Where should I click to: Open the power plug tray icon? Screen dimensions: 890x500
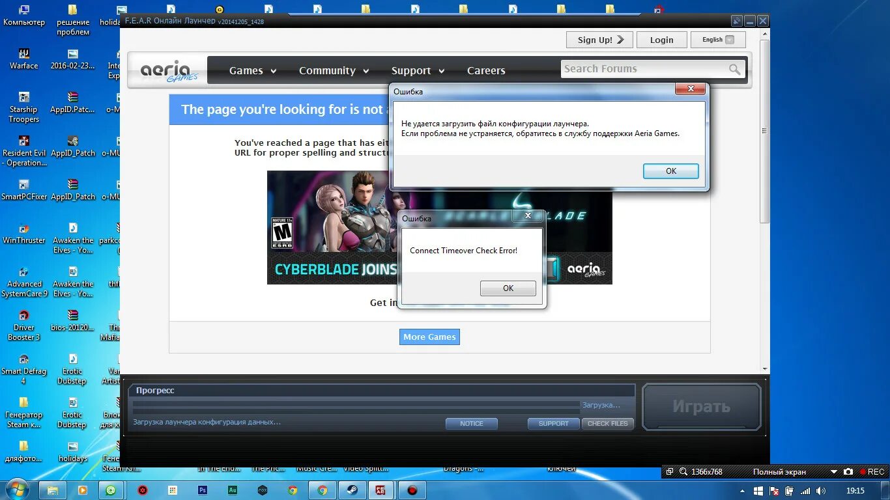790,491
